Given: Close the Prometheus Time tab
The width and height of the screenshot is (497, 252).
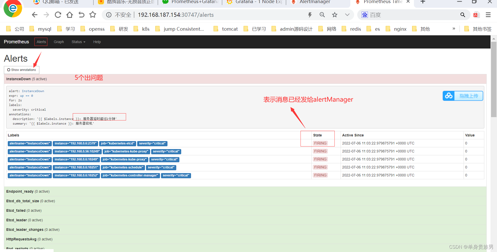Looking at the screenshot, I should point(408,2).
